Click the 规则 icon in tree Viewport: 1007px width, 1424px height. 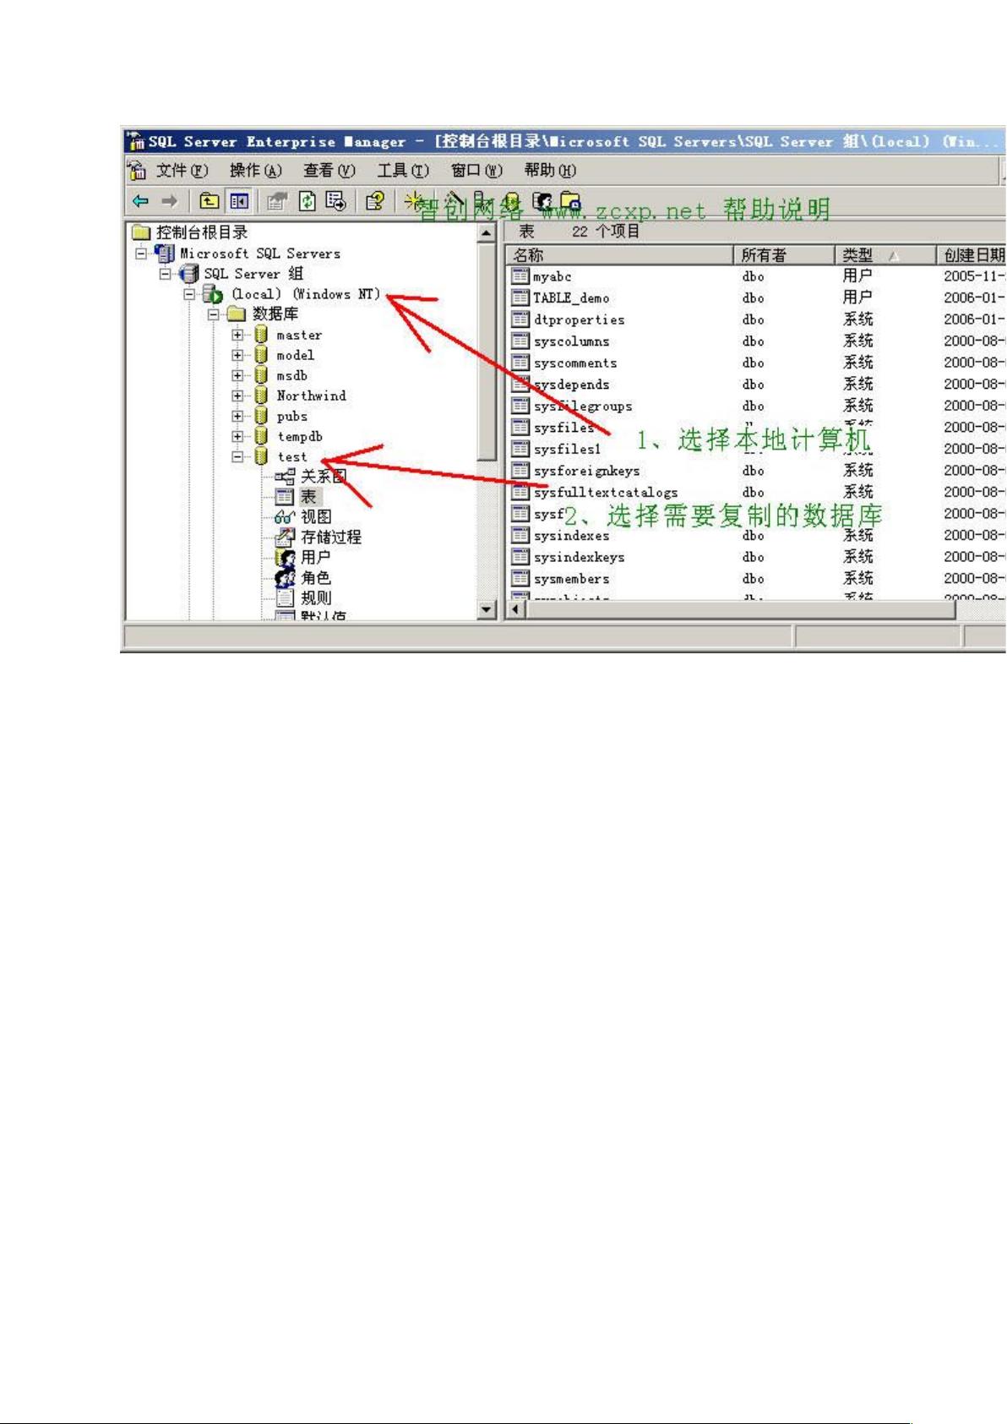[285, 598]
